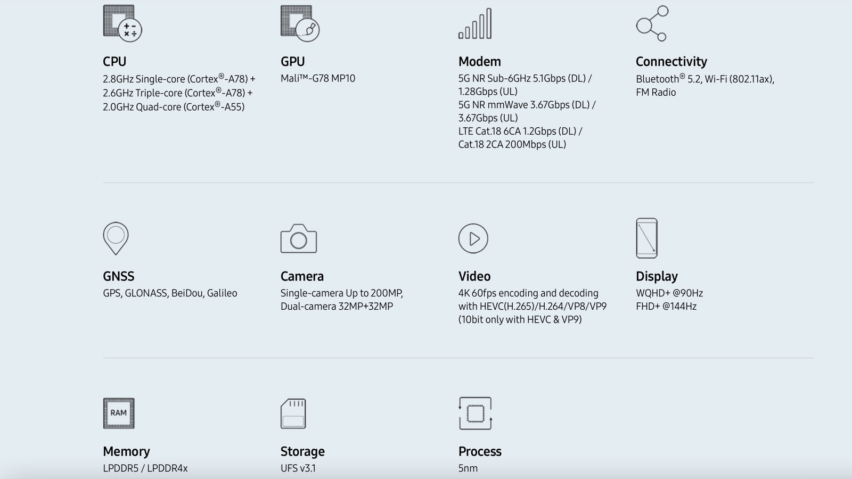
Task: Click the Connectivity heading
Action: [671, 62]
